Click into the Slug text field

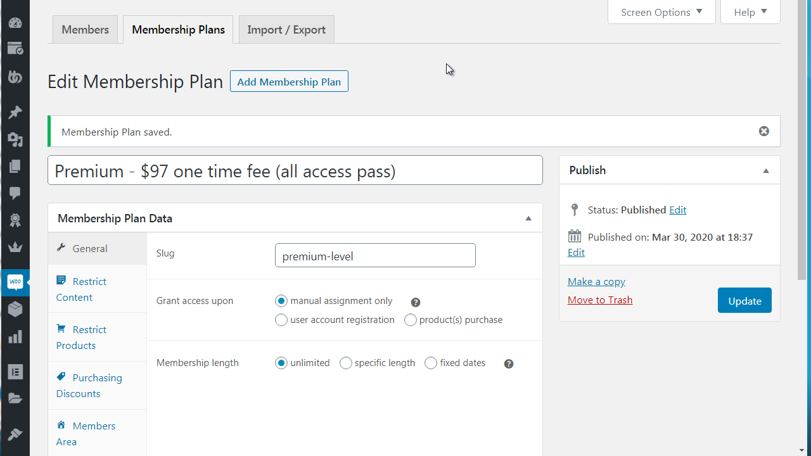click(x=375, y=256)
